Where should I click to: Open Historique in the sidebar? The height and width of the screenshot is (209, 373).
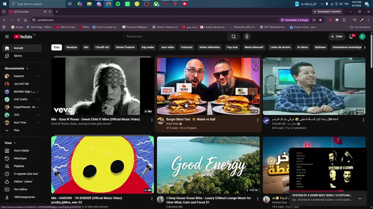click(22, 158)
